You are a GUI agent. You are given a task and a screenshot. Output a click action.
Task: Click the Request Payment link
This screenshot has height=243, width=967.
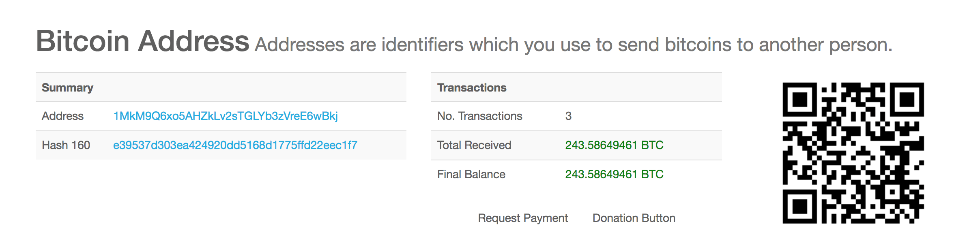tap(523, 218)
